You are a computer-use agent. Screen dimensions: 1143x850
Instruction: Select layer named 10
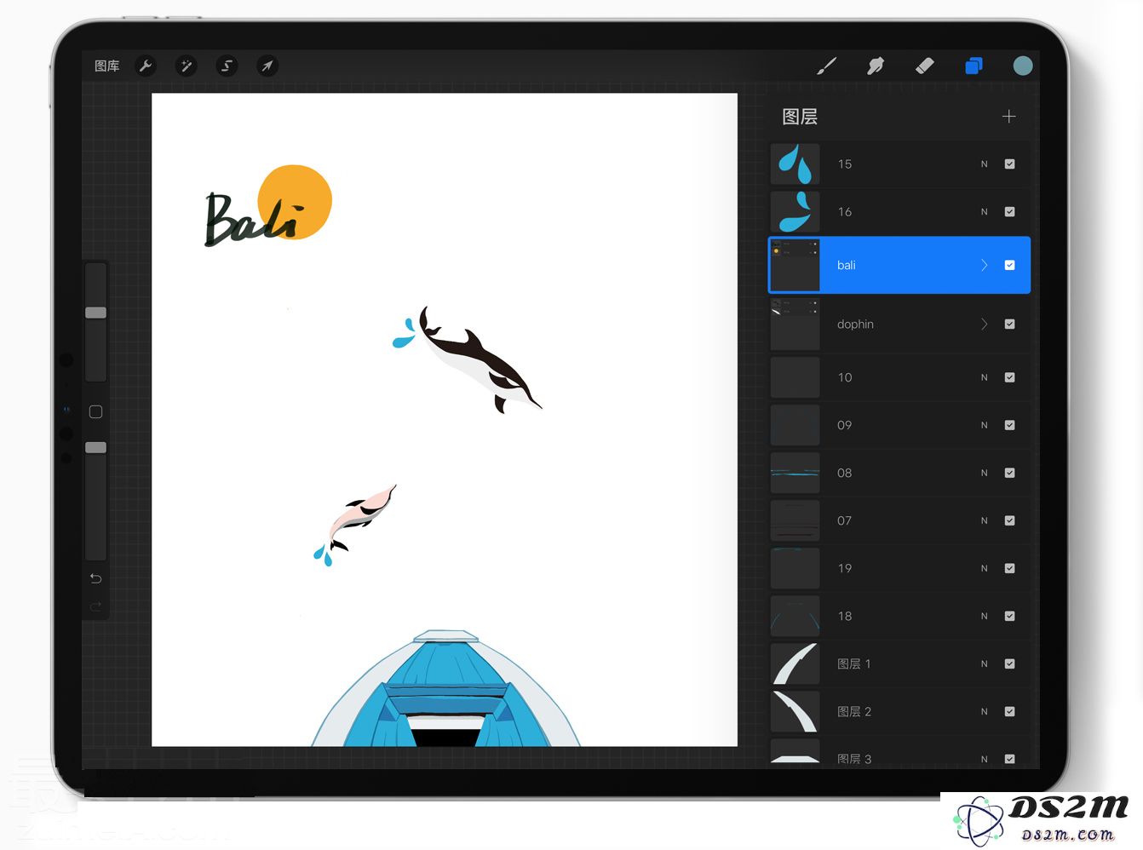click(x=899, y=377)
